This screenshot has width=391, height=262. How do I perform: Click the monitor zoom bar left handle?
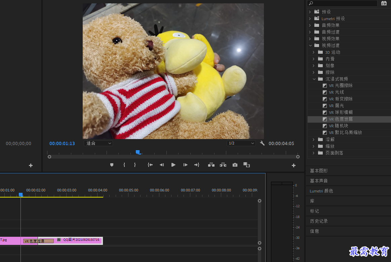49,157
